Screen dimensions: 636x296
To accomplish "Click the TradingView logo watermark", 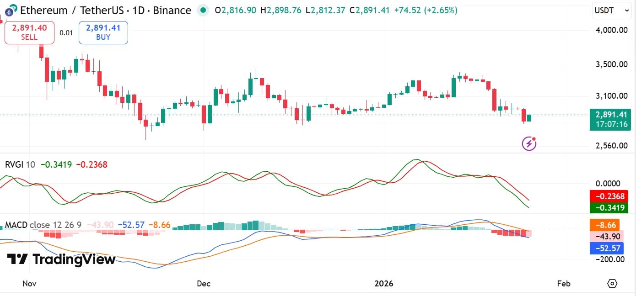I will pos(59,259).
